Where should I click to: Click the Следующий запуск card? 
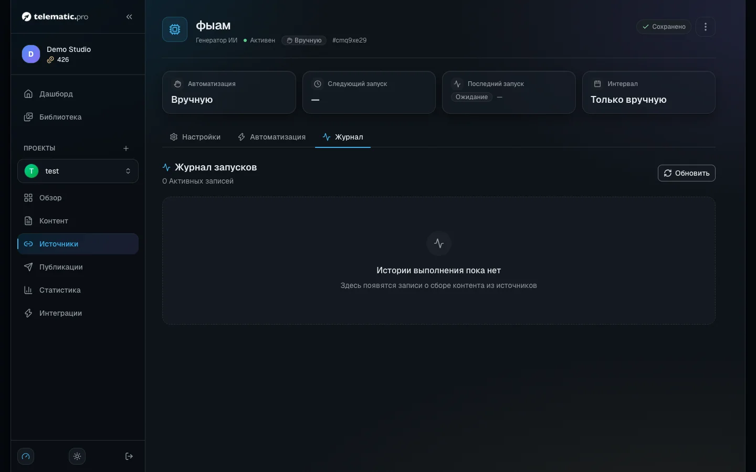[x=369, y=92]
